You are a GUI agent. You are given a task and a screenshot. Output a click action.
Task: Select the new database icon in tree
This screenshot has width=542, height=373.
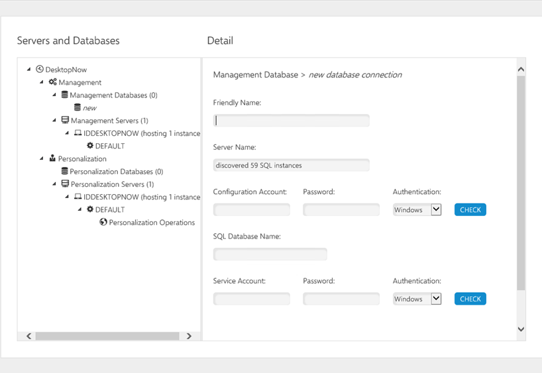coord(78,107)
